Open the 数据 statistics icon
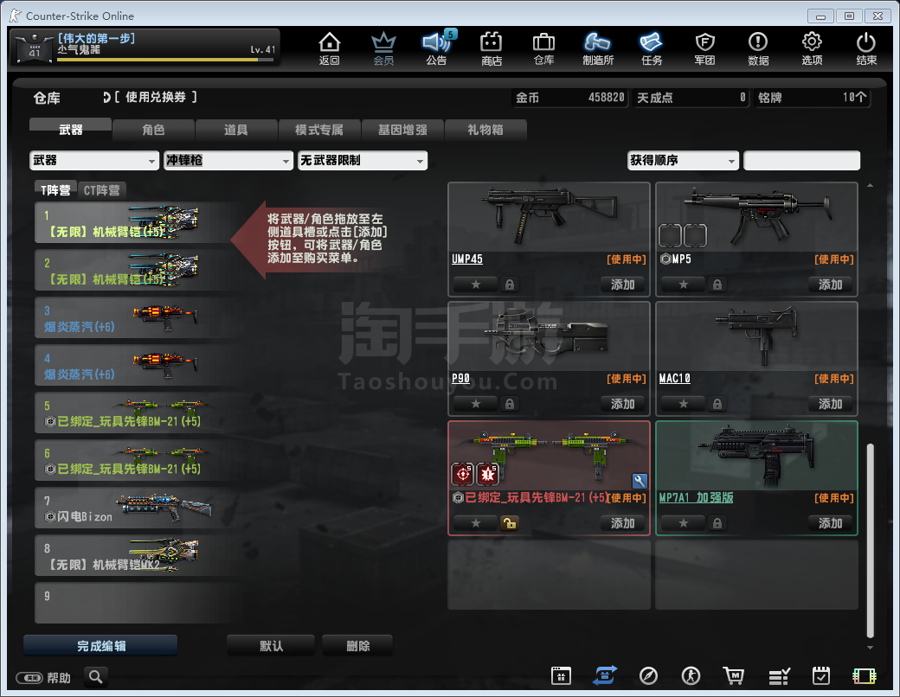This screenshot has height=697, width=900. 758,48
